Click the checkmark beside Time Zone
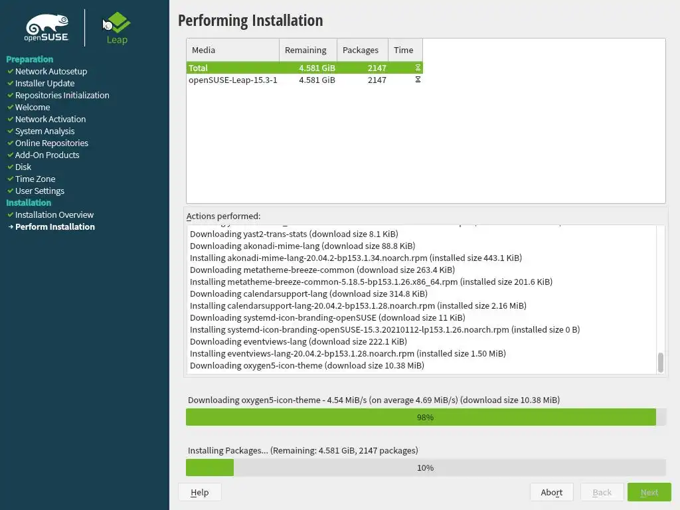The height and width of the screenshot is (510, 680). pos(11,179)
